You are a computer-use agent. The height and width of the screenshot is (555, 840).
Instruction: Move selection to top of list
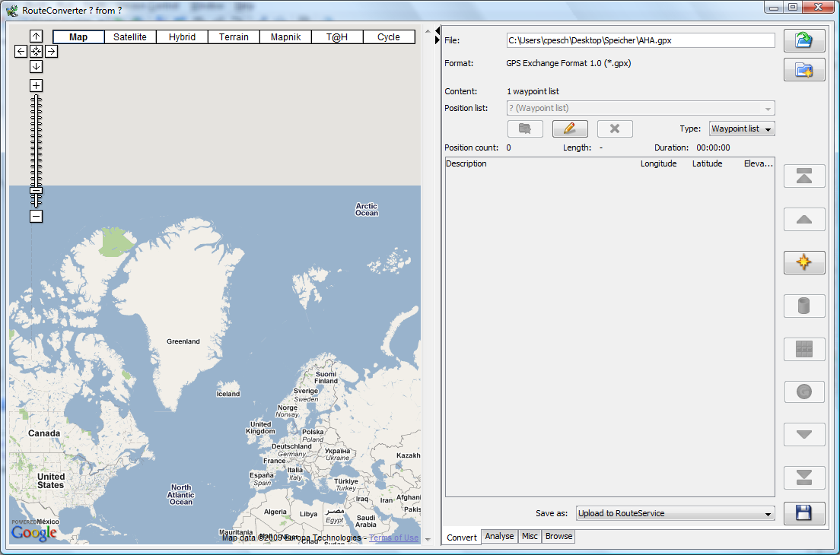point(804,176)
